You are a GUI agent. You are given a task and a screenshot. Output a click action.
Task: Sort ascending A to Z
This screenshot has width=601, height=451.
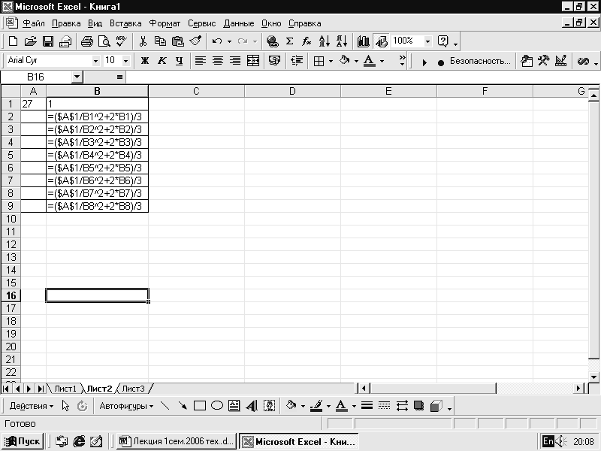(325, 41)
